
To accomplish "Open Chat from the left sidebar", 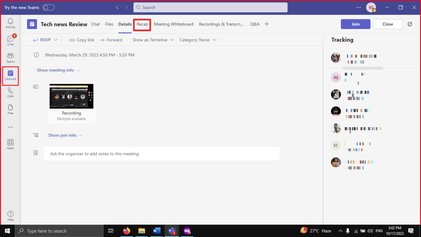I will pos(10,40).
